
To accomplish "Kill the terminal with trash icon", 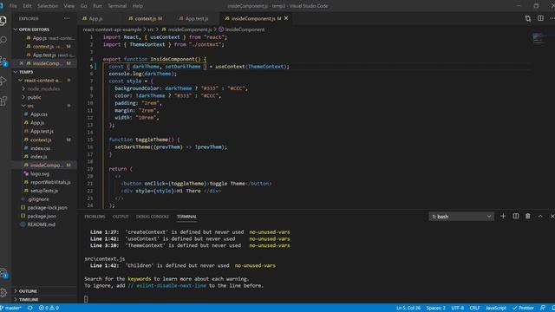I will pos(528,216).
